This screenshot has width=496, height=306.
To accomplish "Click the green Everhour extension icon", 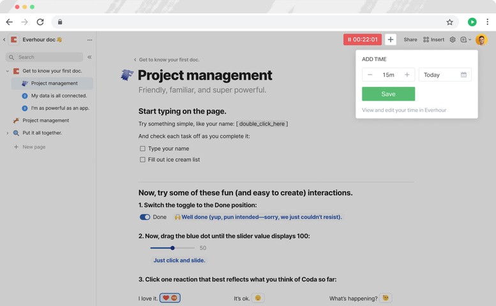I will click(x=472, y=22).
